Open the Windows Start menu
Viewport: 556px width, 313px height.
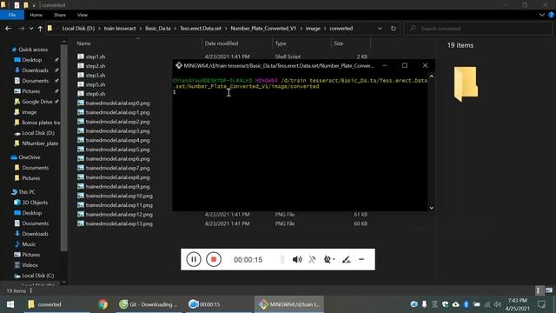coord(10,304)
